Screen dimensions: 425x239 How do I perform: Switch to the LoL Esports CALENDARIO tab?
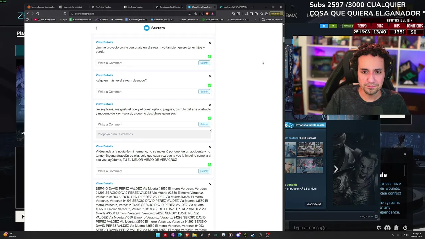click(233, 7)
